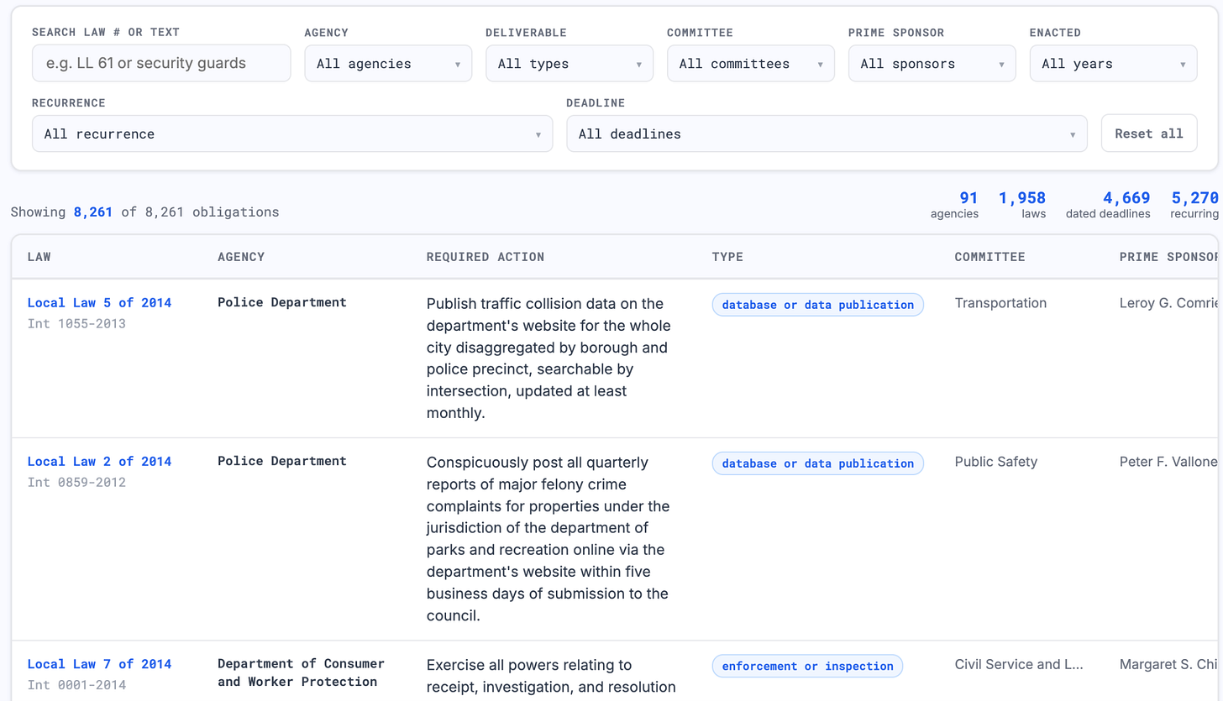Image resolution: width=1223 pixels, height=701 pixels.
Task: Select the Prime Sponsor dropdown
Action: pyautogui.click(x=932, y=63)
